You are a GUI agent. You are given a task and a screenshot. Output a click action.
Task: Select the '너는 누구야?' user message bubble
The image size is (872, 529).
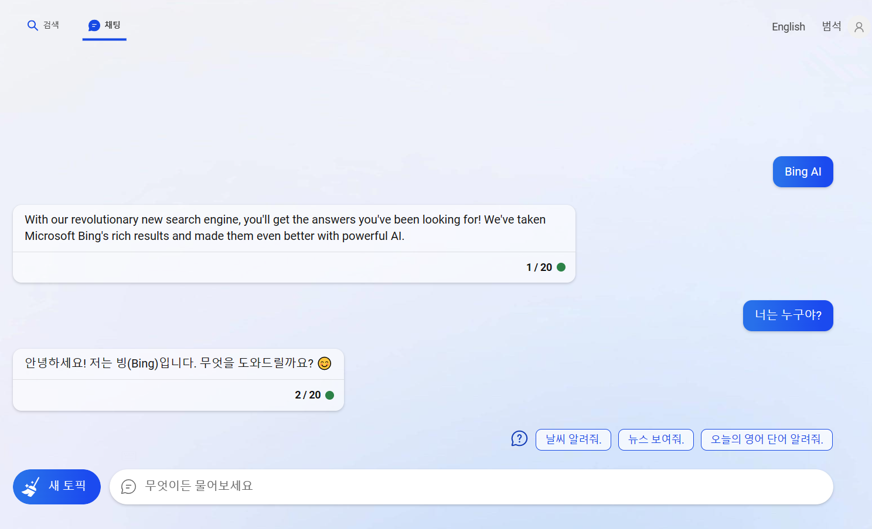tap(788, 315)
